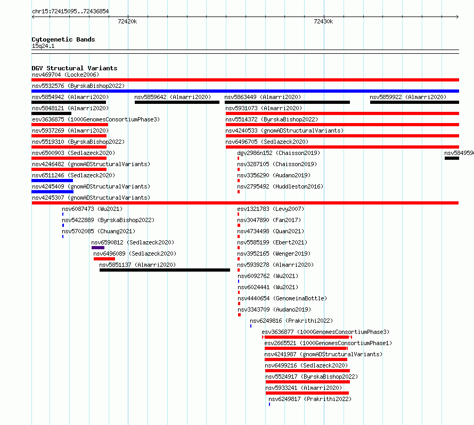Select nsv3287105 (Chaisson2019) variant
The image size is (474, 425).
[277, 164]
